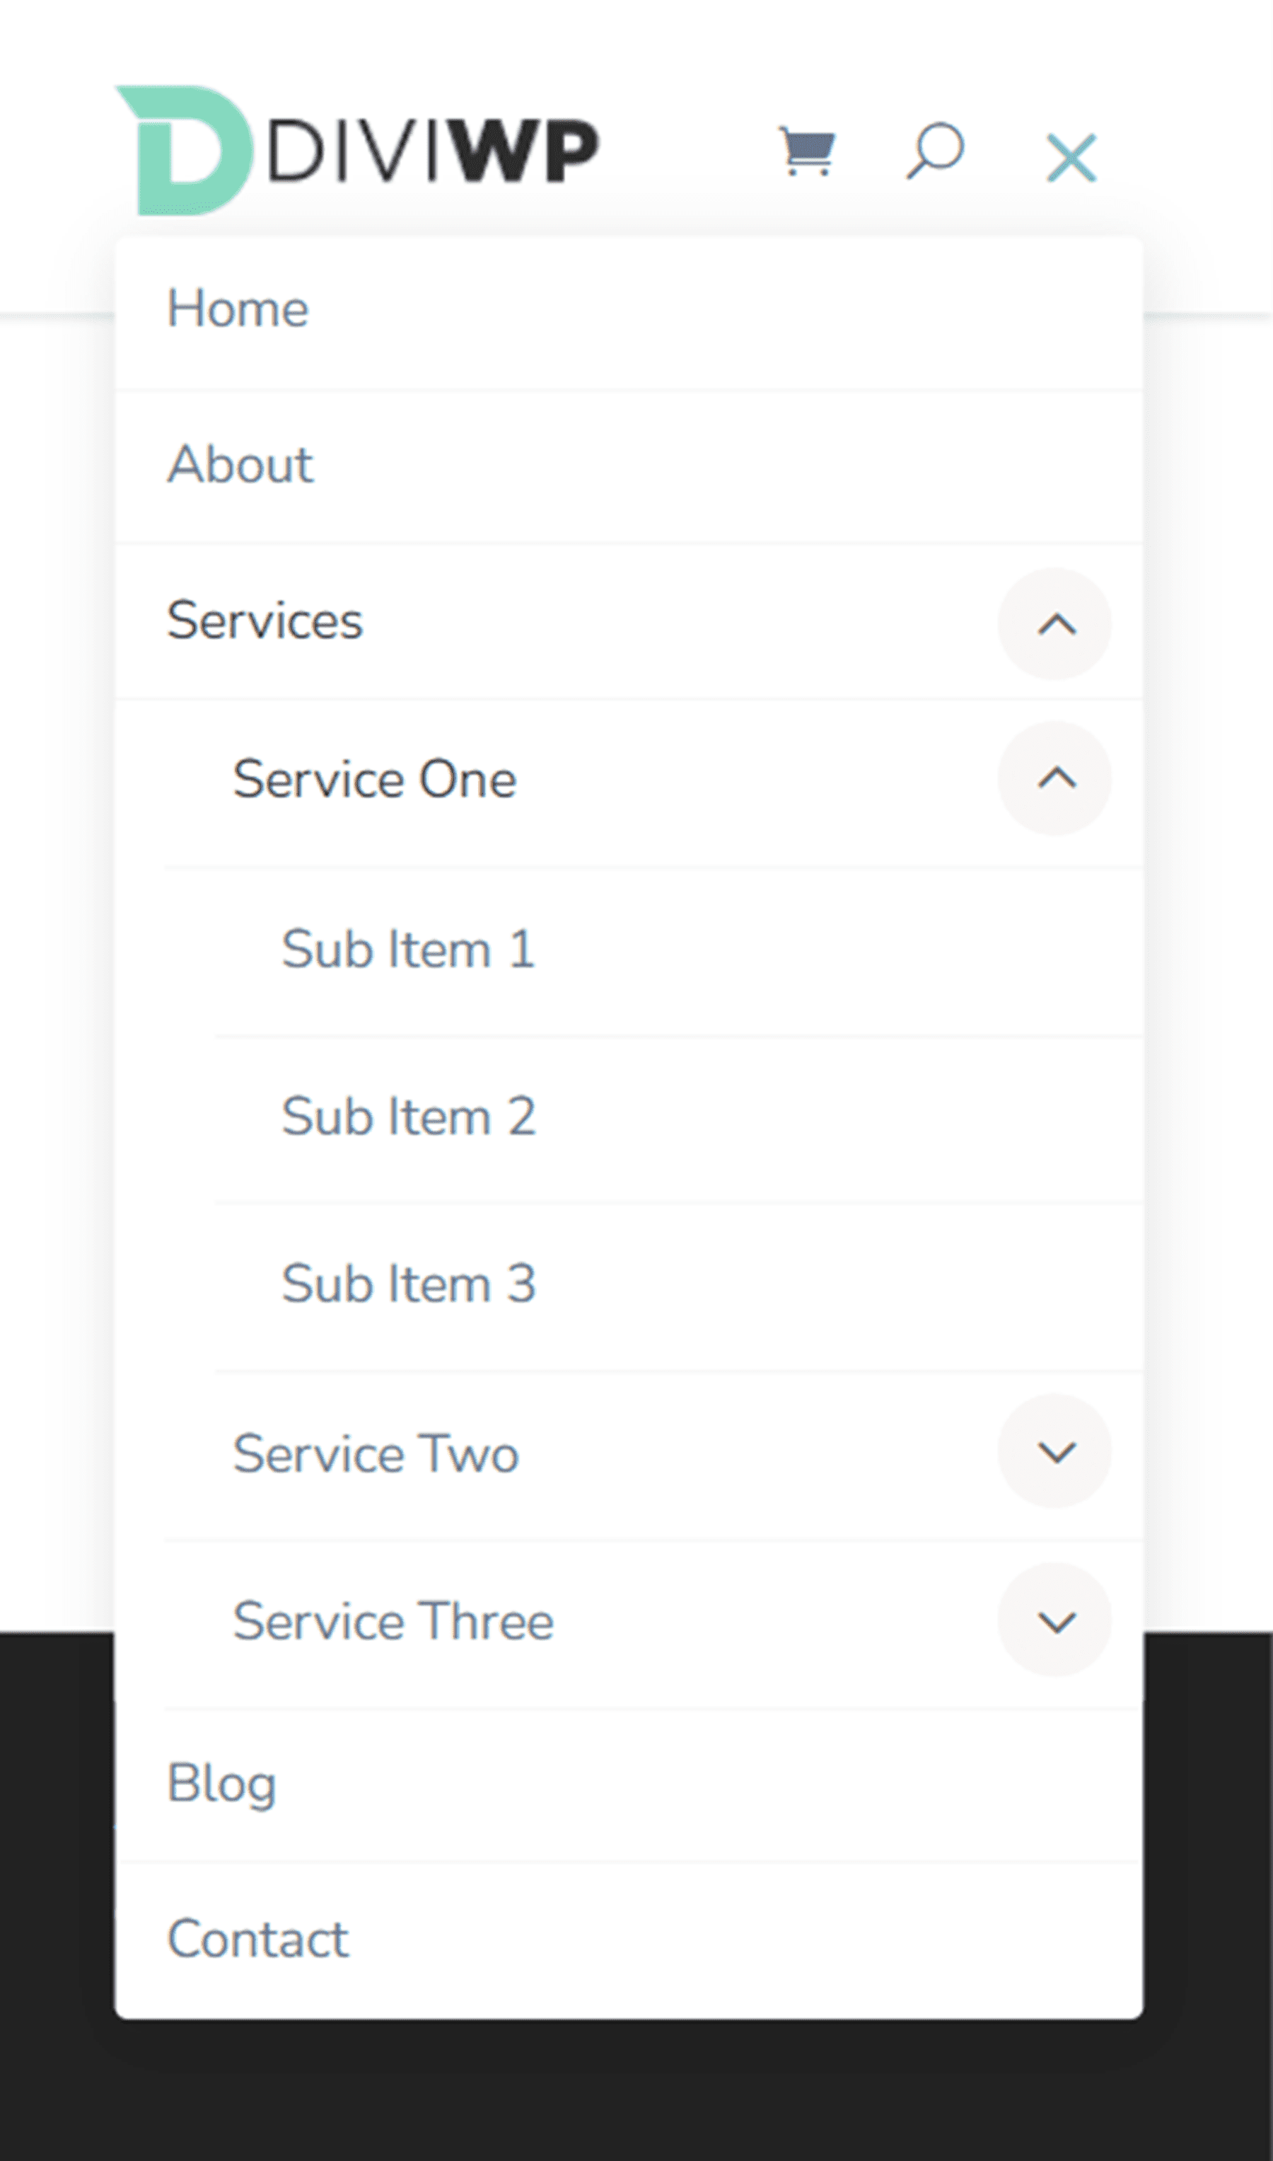1273x2161 pixels.
Task: Expand the Service Two submenu
Action: coord(1054,1451)
